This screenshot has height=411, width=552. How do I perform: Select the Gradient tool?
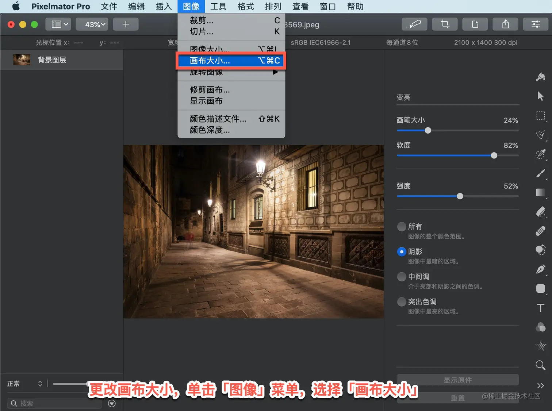[x=540, y=192]
